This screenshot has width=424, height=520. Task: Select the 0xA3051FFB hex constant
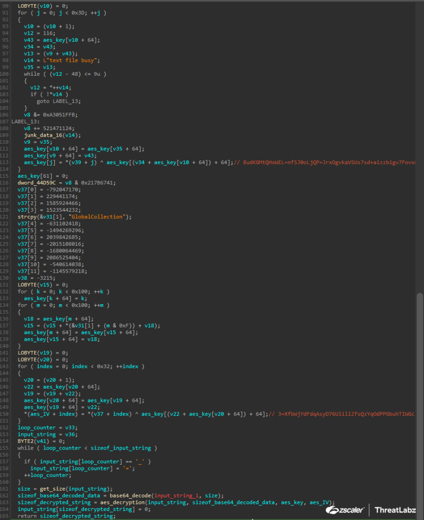(x=53, y=114)
